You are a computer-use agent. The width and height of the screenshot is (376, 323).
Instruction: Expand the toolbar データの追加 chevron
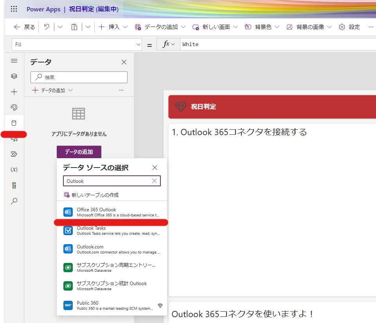point(183,27)
